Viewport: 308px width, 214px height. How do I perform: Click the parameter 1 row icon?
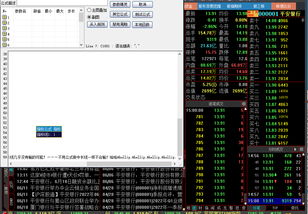[x=5, y=17]
